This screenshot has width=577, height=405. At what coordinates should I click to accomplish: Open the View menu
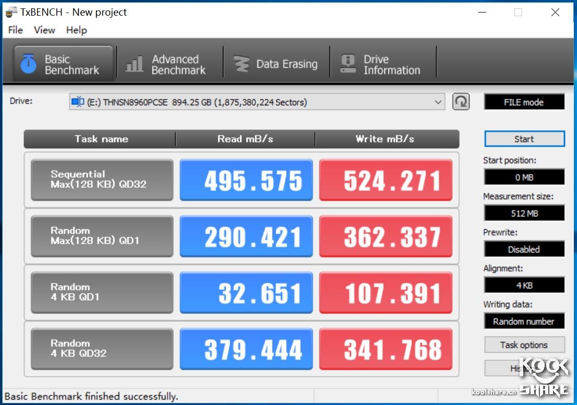click(44, 30)
